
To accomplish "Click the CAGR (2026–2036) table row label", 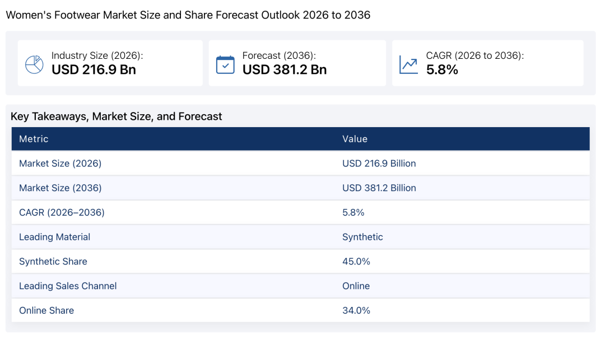I will click(x=62, y=213).
